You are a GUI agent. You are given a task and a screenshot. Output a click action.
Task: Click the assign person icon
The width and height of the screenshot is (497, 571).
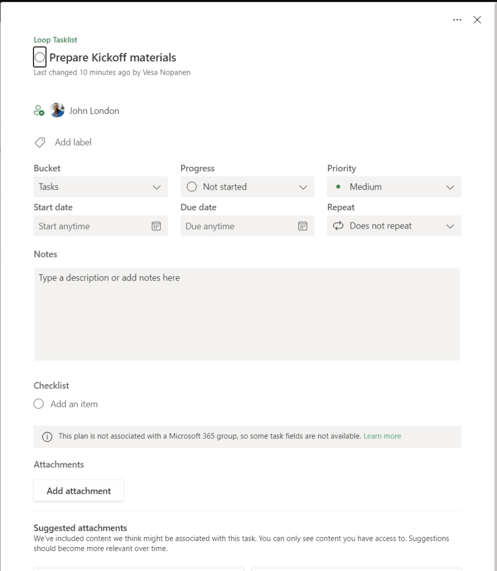(39, 111)
